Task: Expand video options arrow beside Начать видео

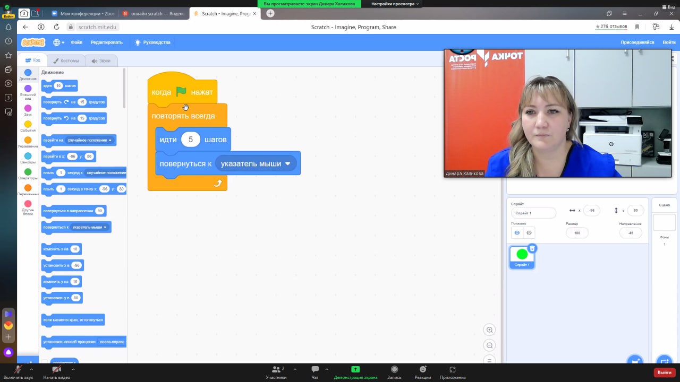Action: (73, 369)
